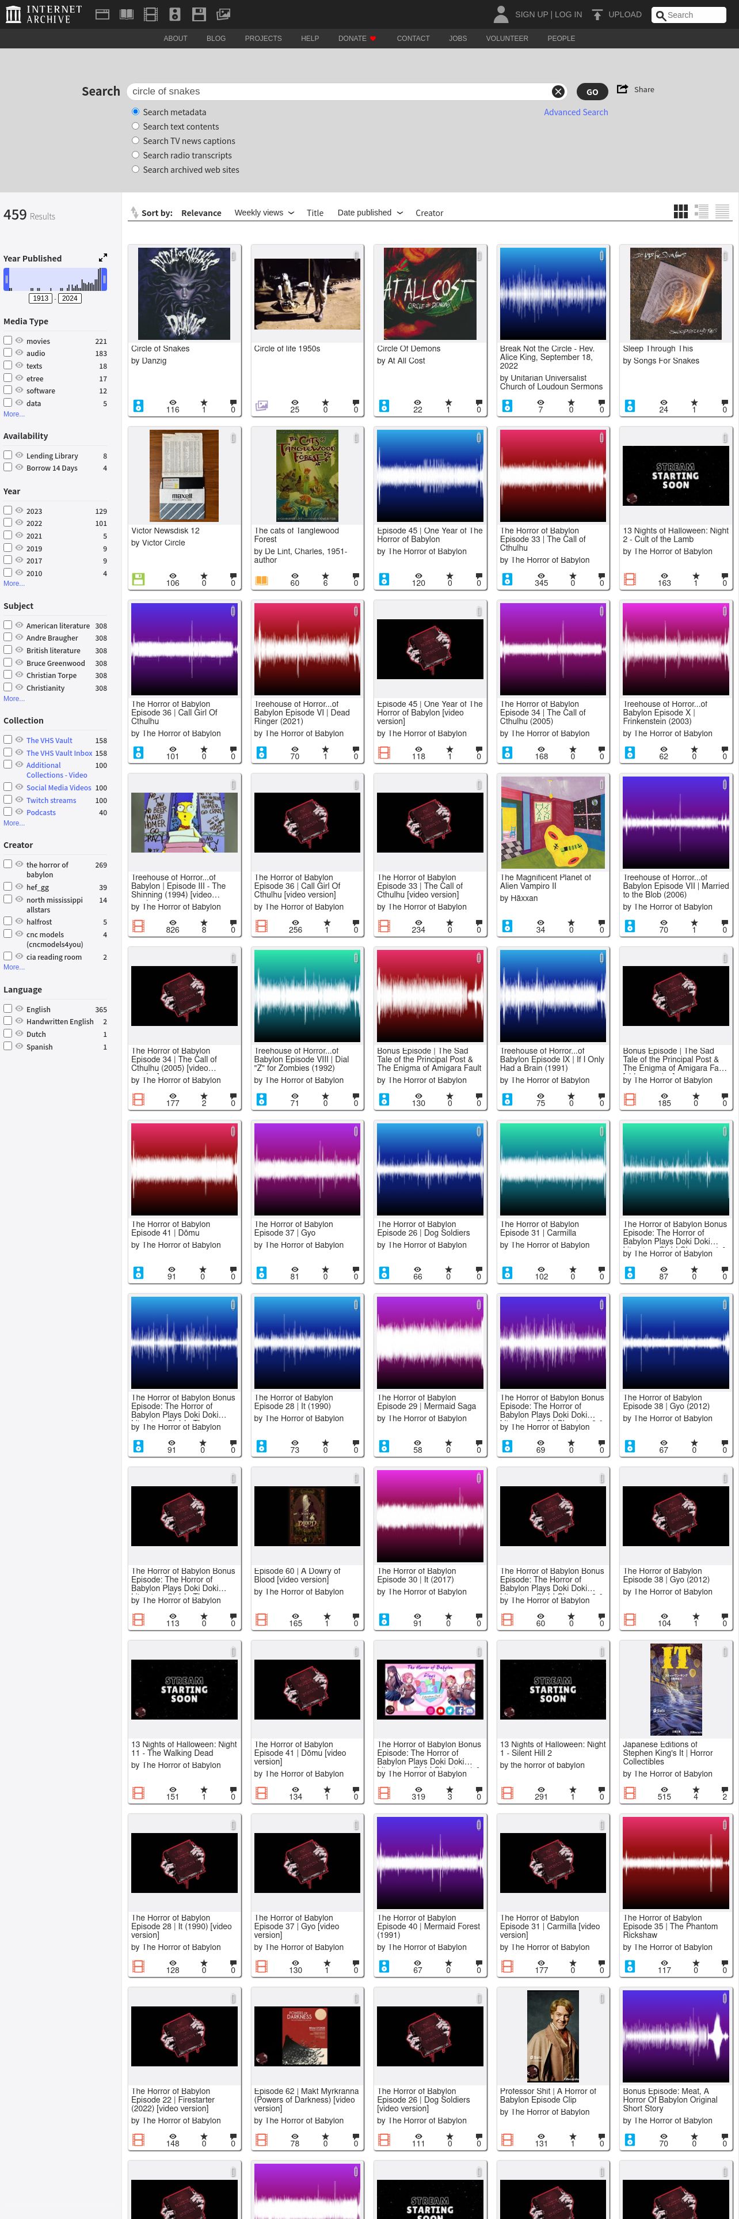739x2219 pixels.
Task: Sort results by Creator
Action: tap(429, 213)
